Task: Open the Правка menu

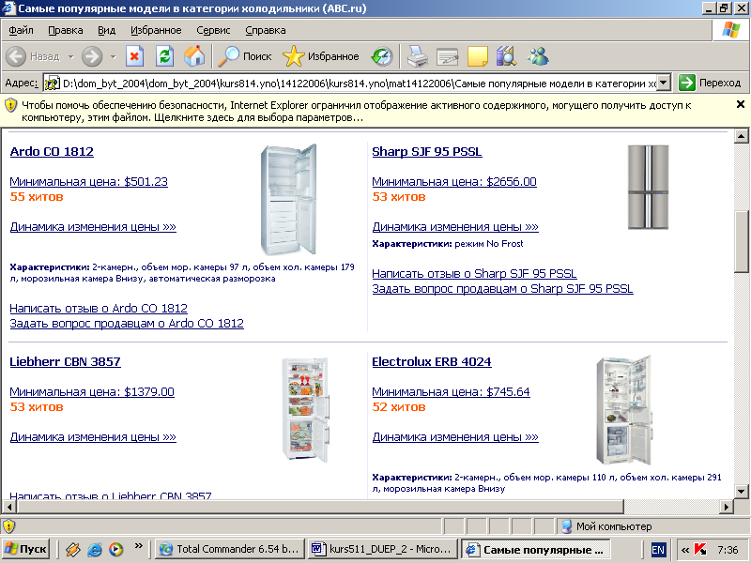Action: click(66, 30)
